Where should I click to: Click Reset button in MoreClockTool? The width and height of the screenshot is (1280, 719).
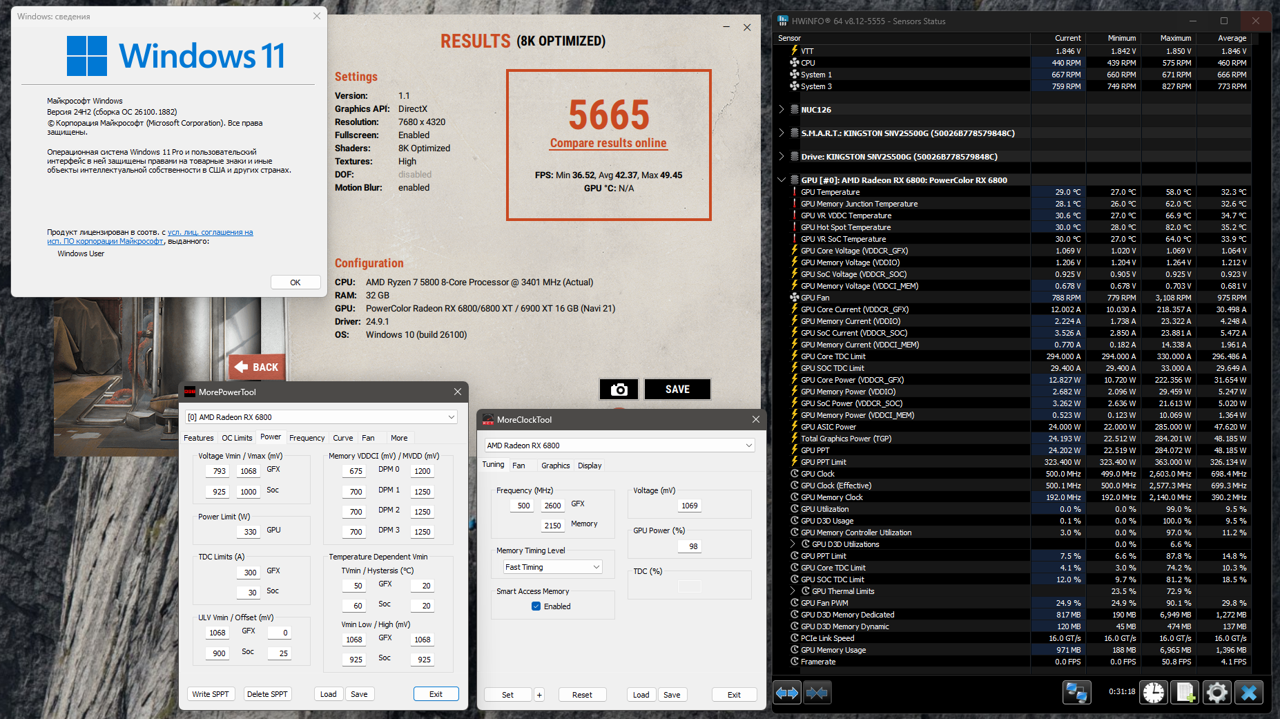pyautogui.click(x=582, y=695)
